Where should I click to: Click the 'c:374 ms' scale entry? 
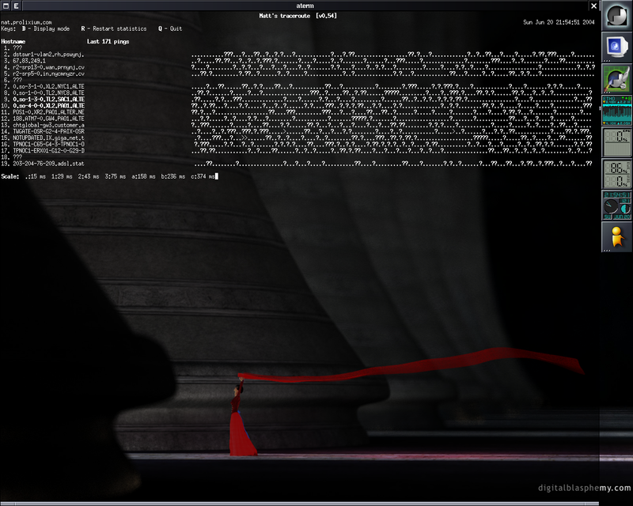[x=203, y=176]
